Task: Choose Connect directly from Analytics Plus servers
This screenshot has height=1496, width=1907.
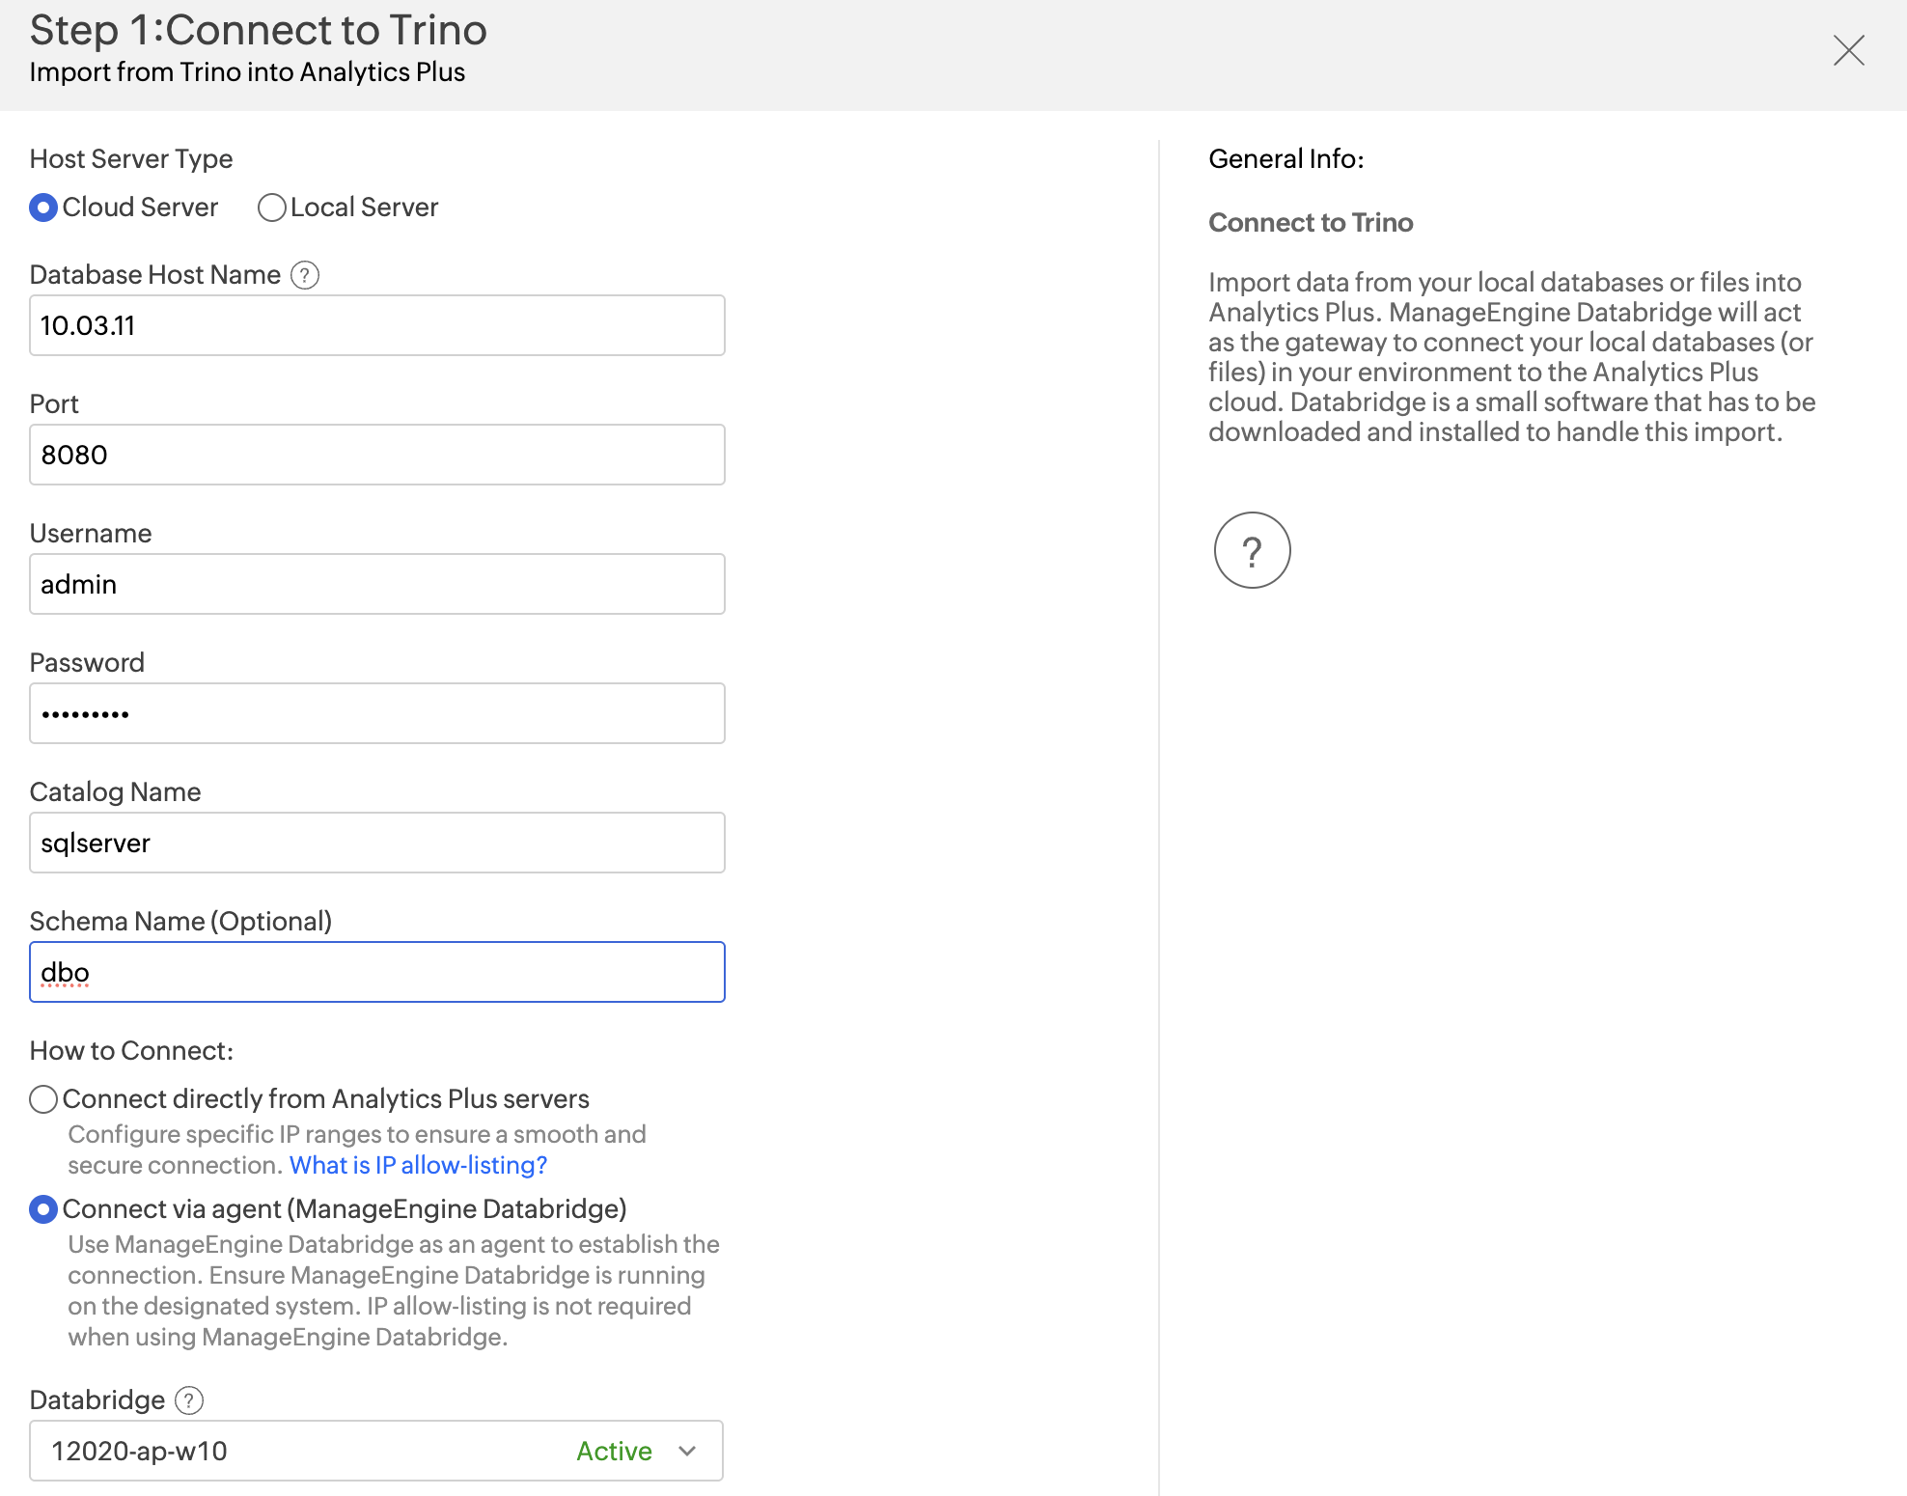Action: tap(43, 1099)
